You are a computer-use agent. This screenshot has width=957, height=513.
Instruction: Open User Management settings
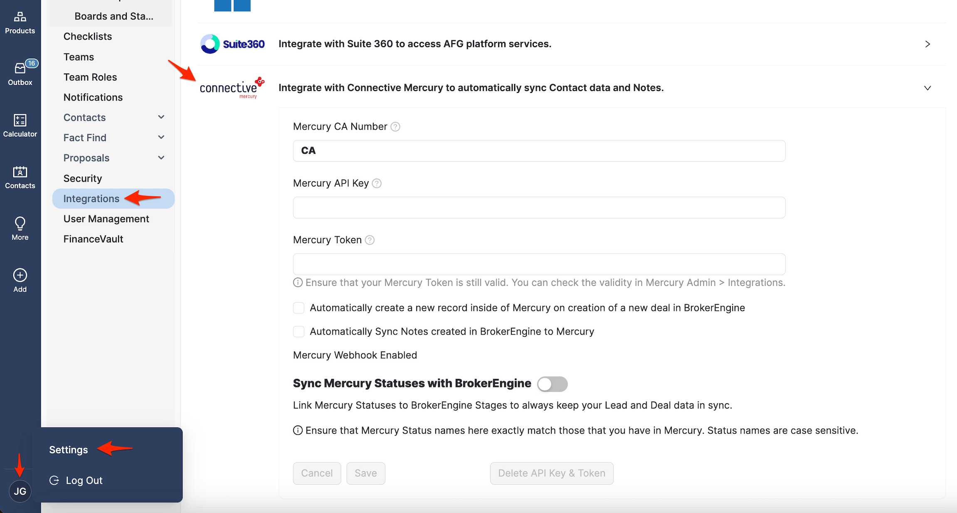(106, 218)
